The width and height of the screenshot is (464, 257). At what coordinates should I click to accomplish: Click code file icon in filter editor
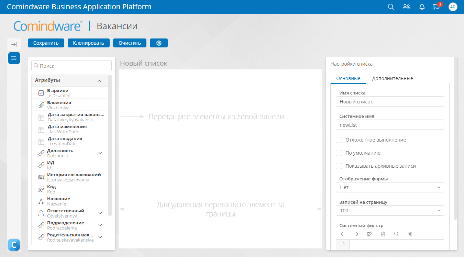click(x=383, y=234)
